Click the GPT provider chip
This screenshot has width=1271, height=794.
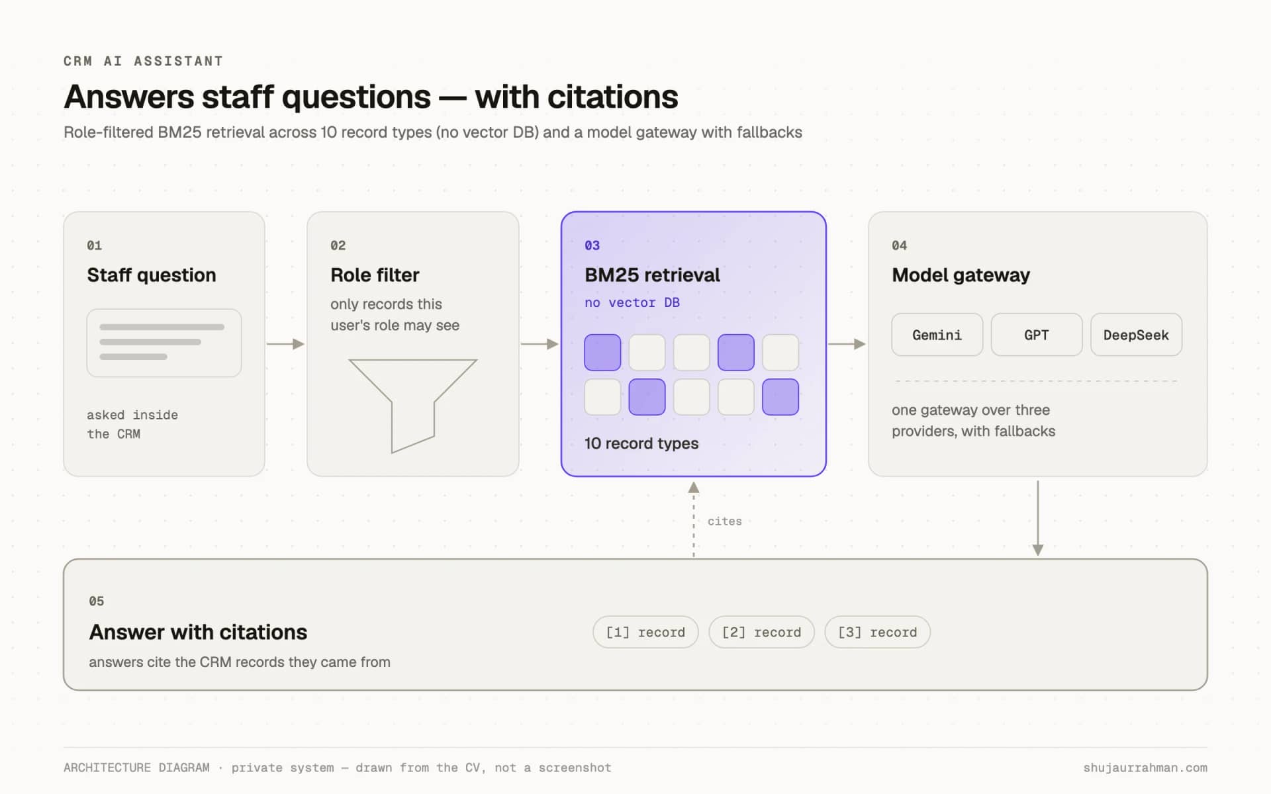click(1036, 335)
